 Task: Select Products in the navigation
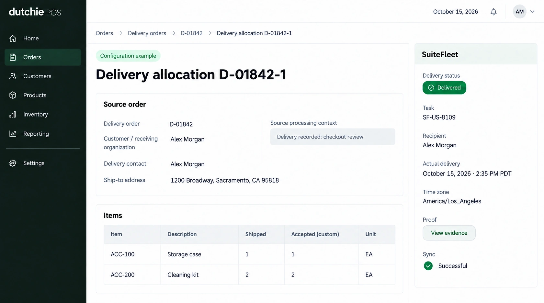tap(43, 95)
